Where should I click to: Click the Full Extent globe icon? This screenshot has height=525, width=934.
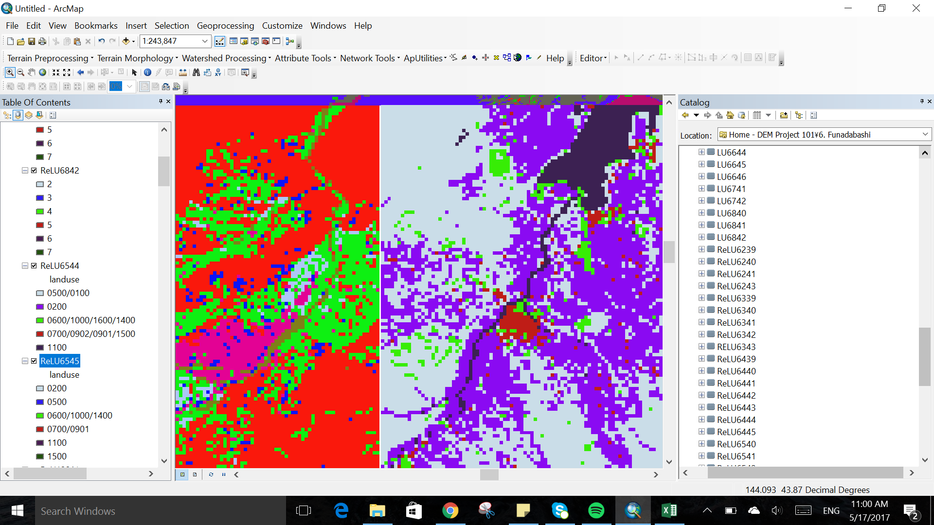[43, 72]
